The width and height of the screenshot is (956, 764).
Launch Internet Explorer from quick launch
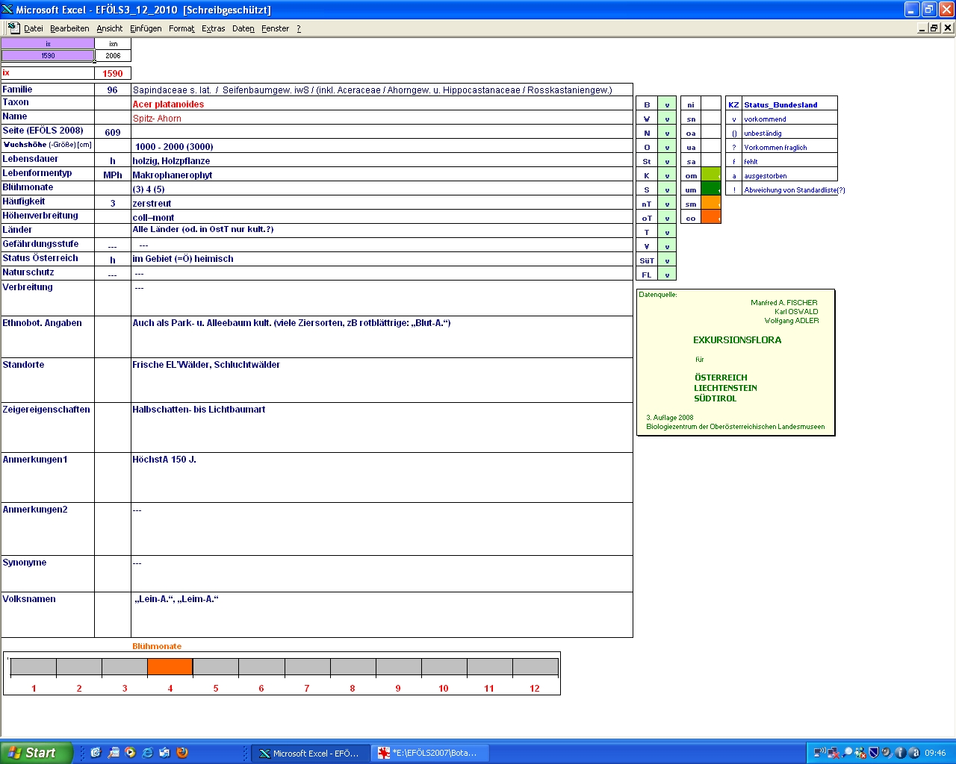coord(148,753)
